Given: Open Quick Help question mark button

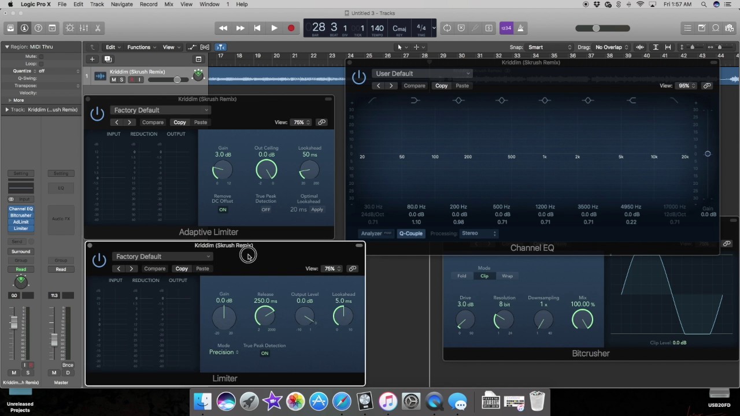Looking at the screenshot, I should [38, 28].
